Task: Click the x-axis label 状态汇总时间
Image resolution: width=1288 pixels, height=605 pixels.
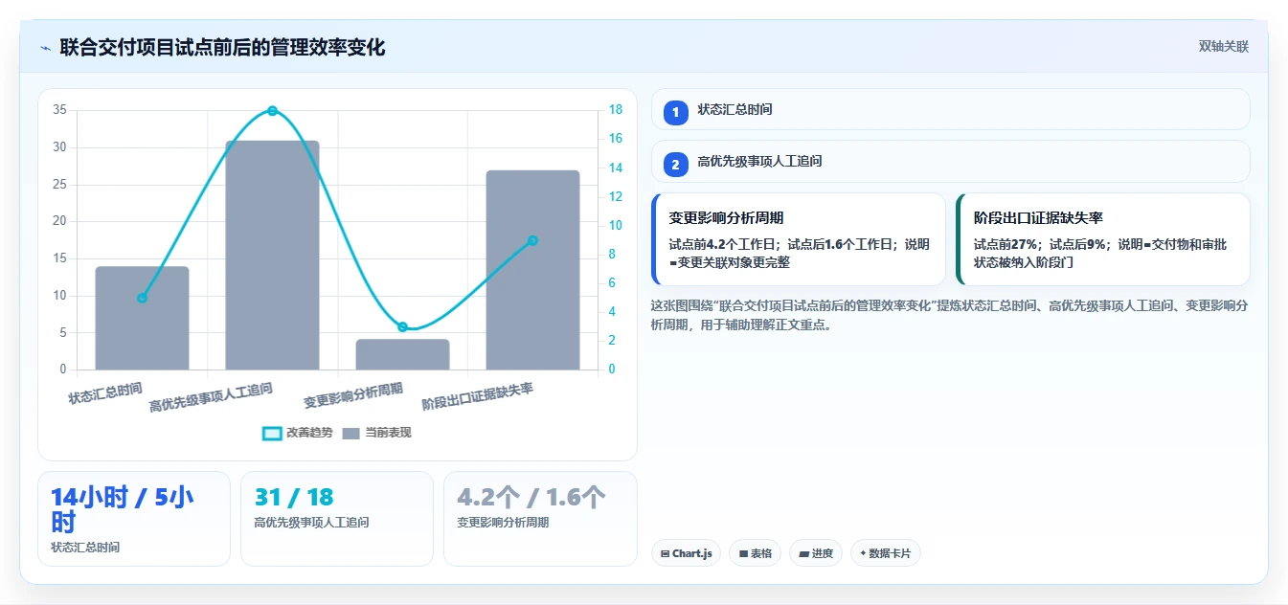Action: pos(105,393)
